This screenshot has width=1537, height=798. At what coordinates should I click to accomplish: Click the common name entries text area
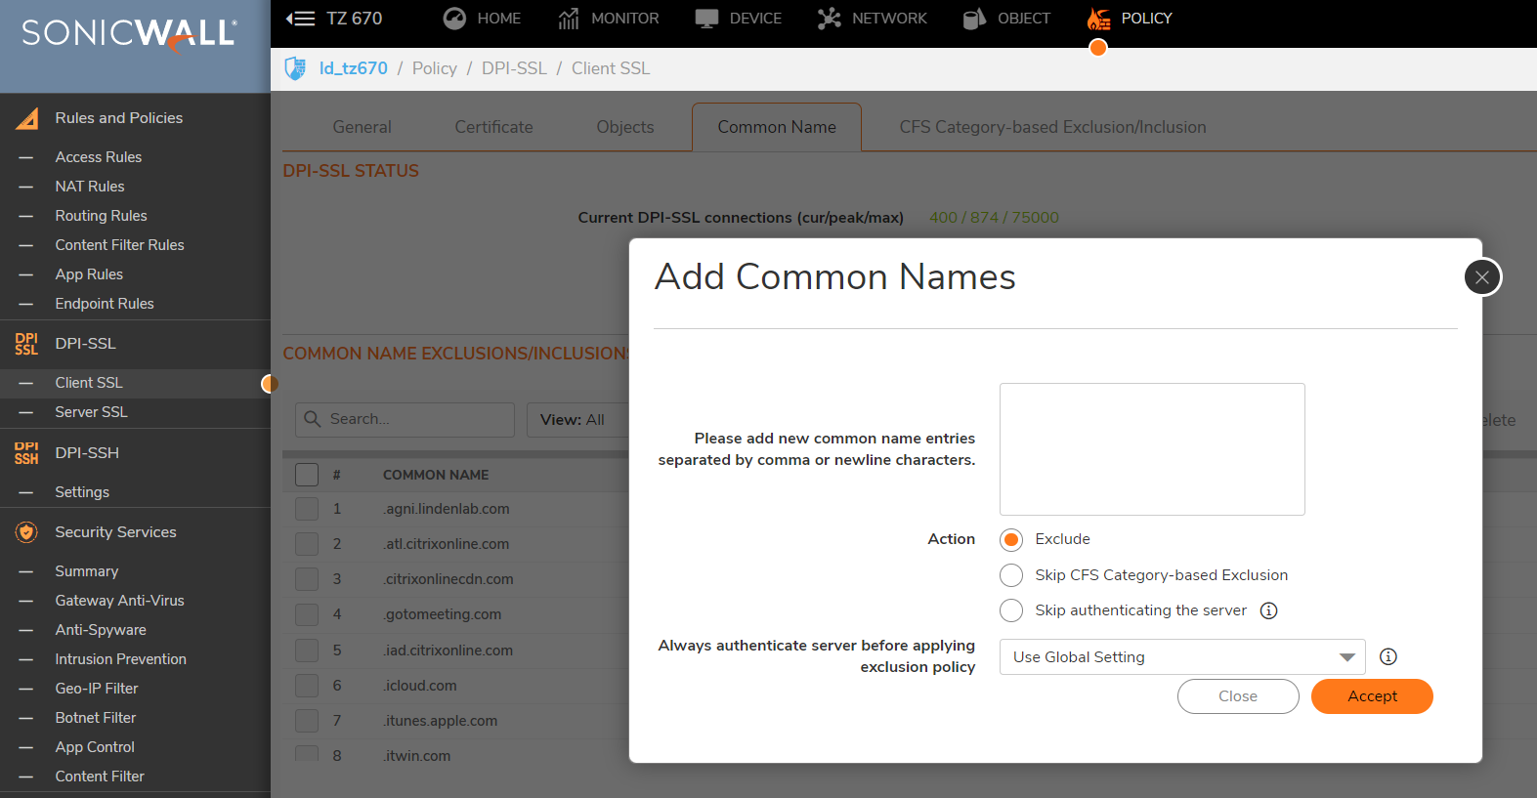tap(1152, 449)
